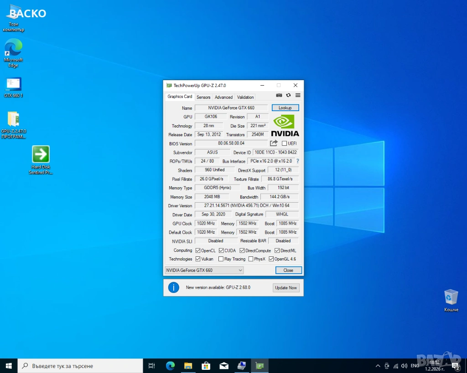
Task: Open the Advanced tab
Action: click(x=223, y=97)
